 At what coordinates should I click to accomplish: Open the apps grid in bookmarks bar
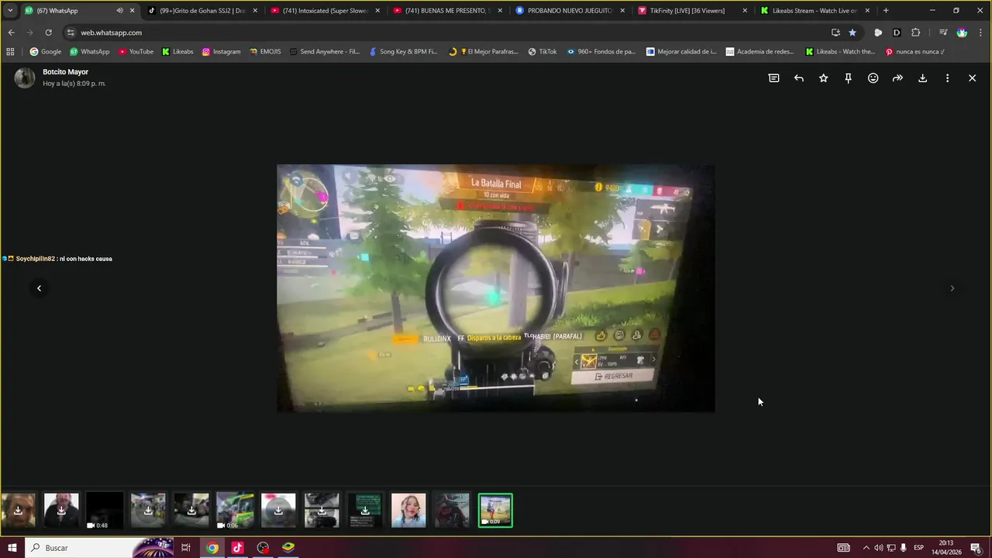coord(10,52)
